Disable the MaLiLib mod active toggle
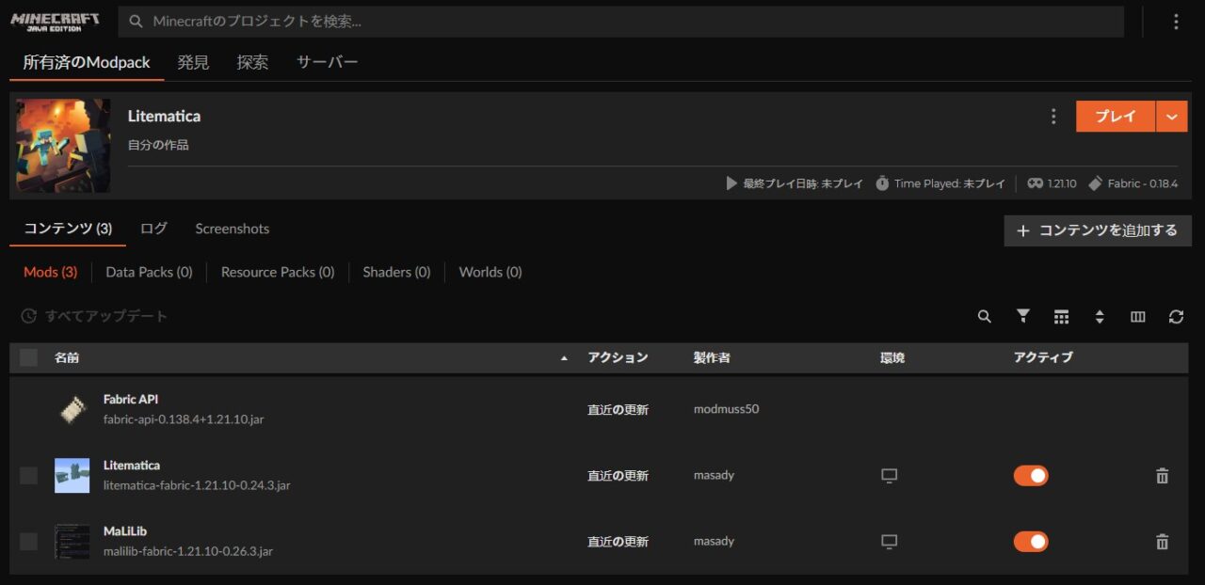 point(1030,542)
